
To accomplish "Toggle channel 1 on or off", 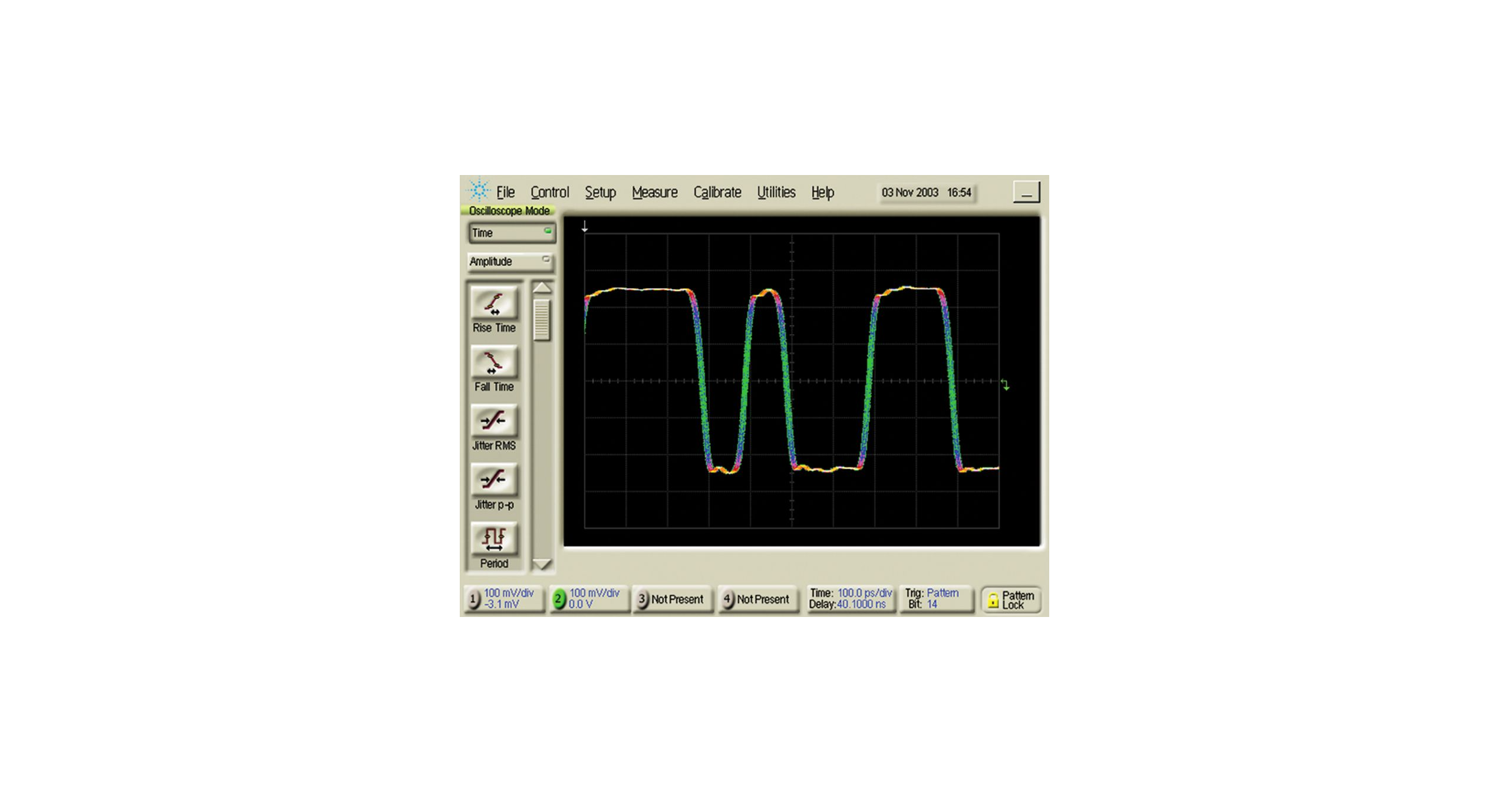I will tap(473, 599).
